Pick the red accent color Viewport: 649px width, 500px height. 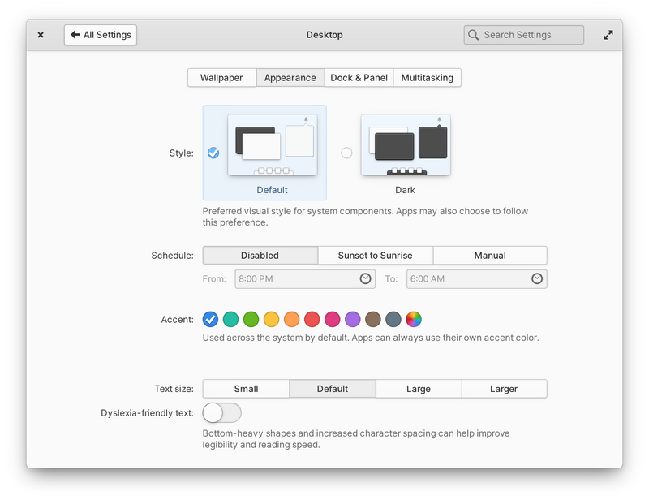point(312,319)
